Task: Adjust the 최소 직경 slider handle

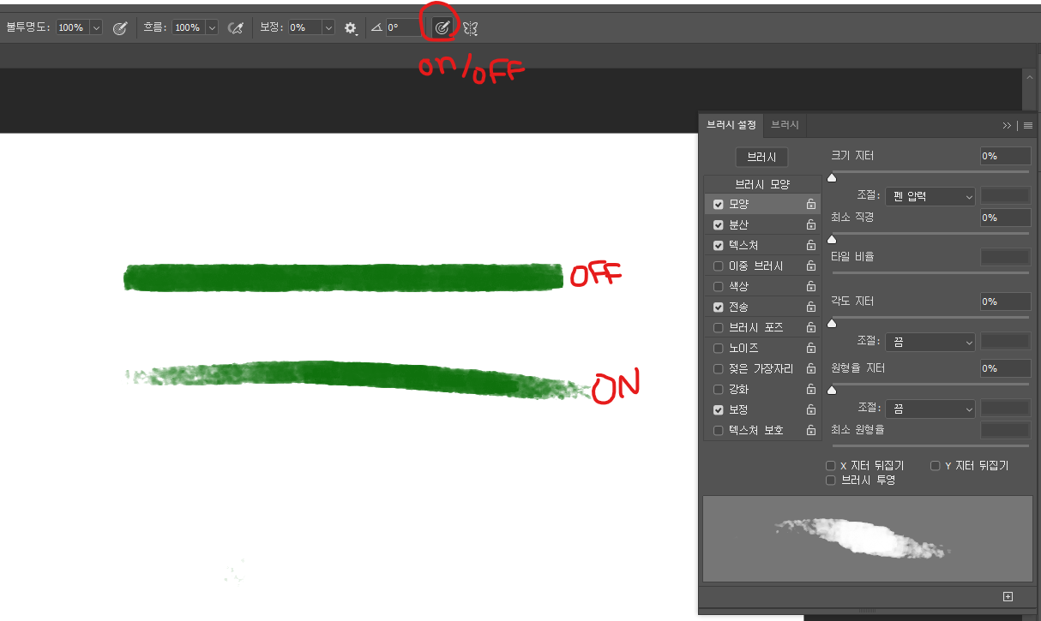Action: point(831,239)
